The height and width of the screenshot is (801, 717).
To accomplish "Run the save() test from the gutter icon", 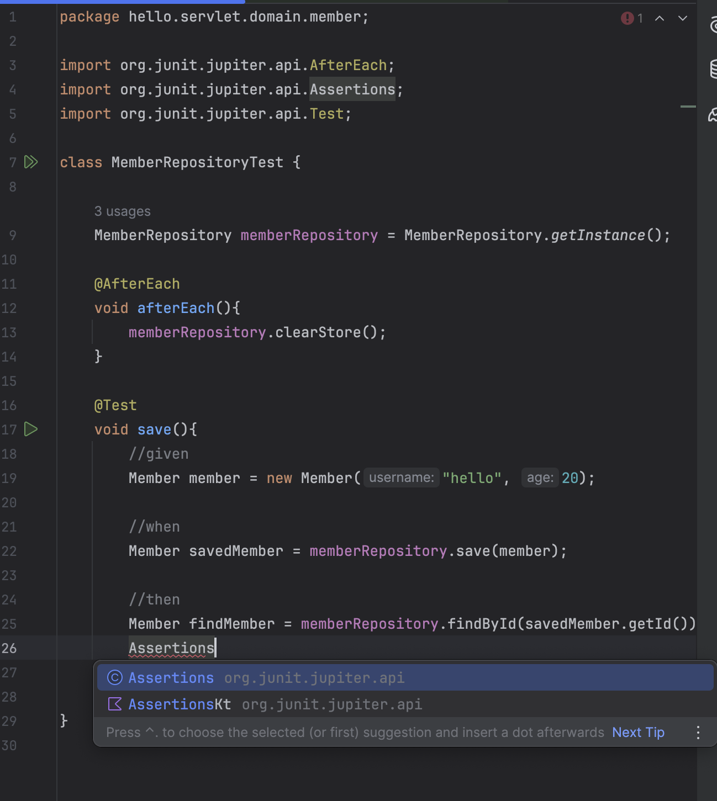I will (31, 429).
